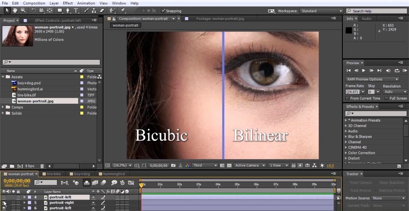
Task: Delete selected item with the trash icon
Action: tap(42, 166)
